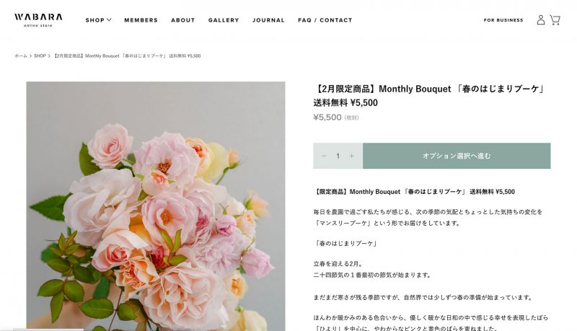
Task: Click the product title heading 春のはじまりブーケ
Action: [428, 96]
